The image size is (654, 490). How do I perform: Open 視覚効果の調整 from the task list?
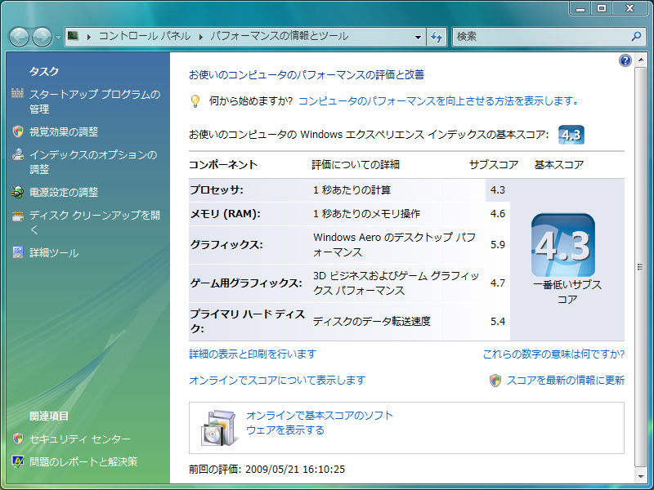click(64, 131)
